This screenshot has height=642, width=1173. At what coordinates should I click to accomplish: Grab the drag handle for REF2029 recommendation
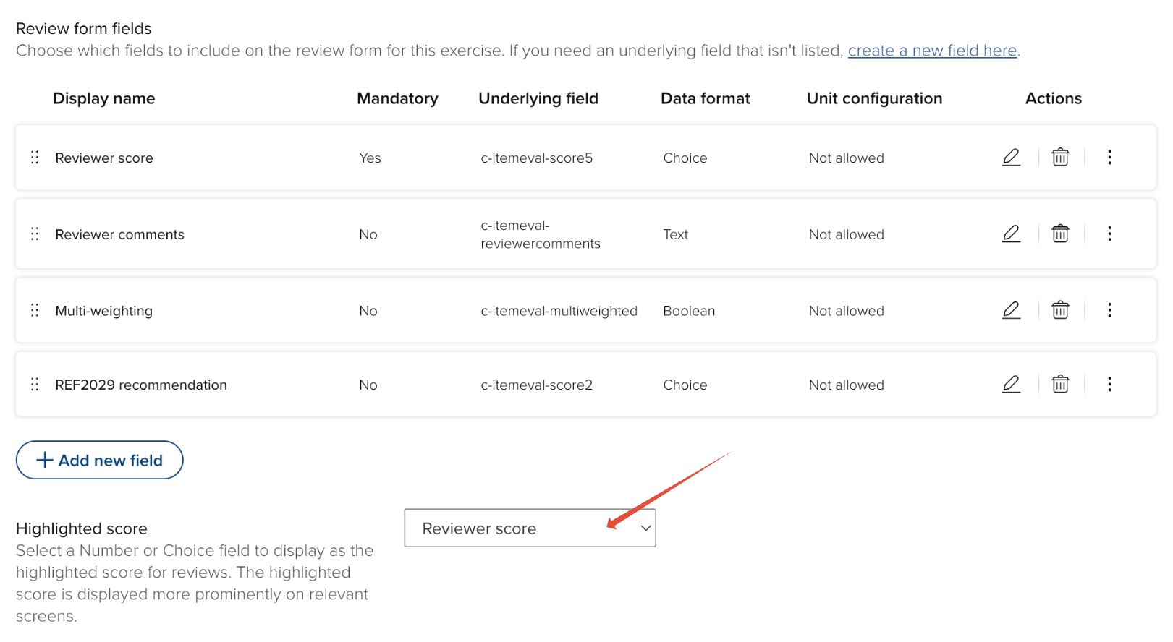click(x=35, y=385)
